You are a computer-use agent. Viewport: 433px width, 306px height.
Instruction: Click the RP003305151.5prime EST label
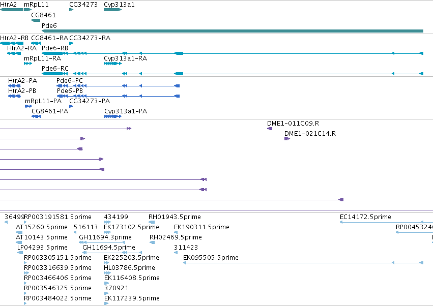[57, 258]
